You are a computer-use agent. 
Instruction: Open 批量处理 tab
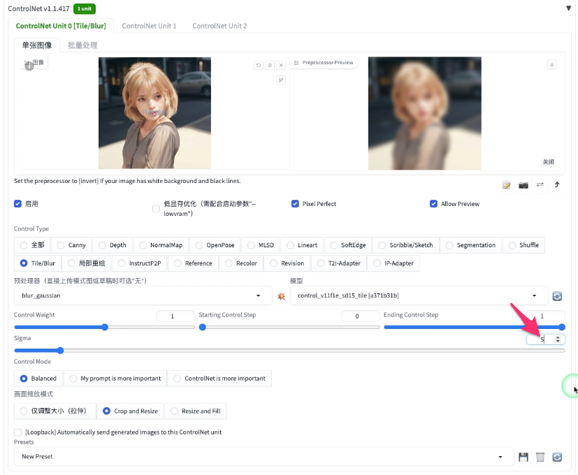82,45
